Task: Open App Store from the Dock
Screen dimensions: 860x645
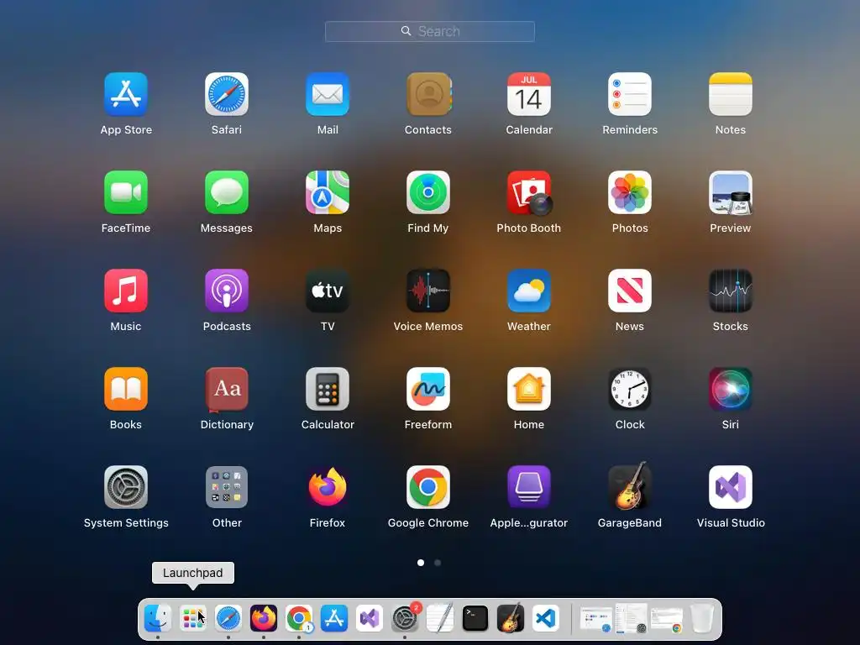Action: click(x=334, y=618)
